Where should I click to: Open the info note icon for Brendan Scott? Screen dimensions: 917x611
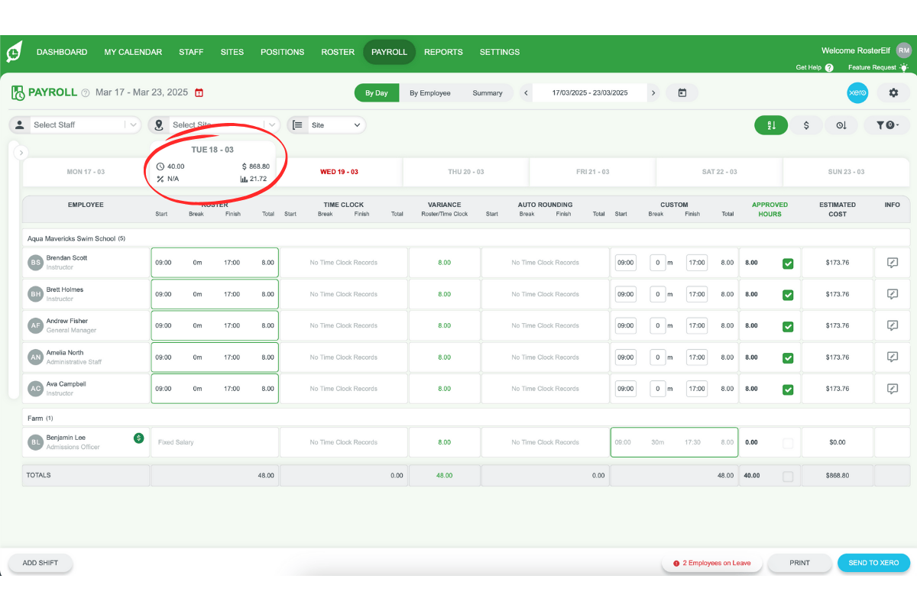click(x=892, y=262)
